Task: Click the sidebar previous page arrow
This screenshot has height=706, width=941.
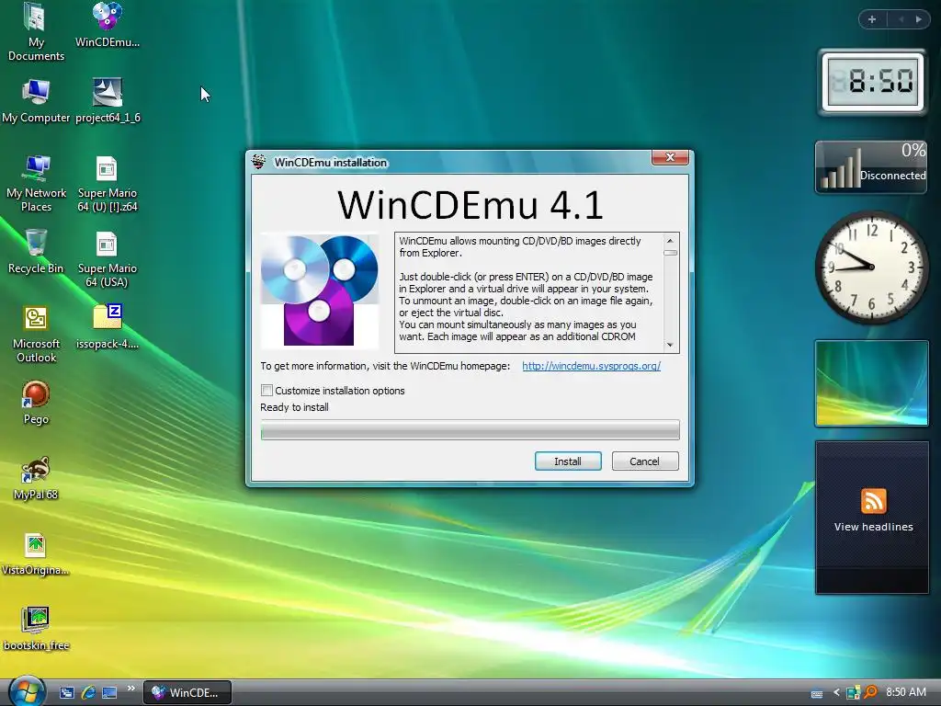Action: (901, 19)
